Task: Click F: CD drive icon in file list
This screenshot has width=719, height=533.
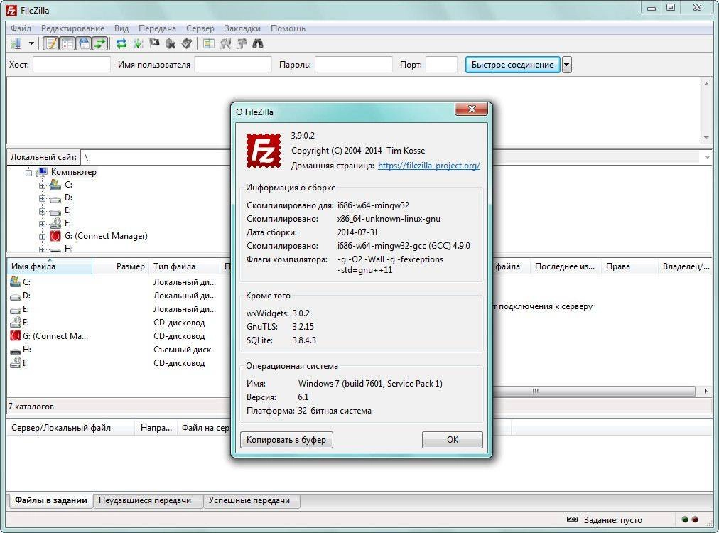Action: coord(15,322)
